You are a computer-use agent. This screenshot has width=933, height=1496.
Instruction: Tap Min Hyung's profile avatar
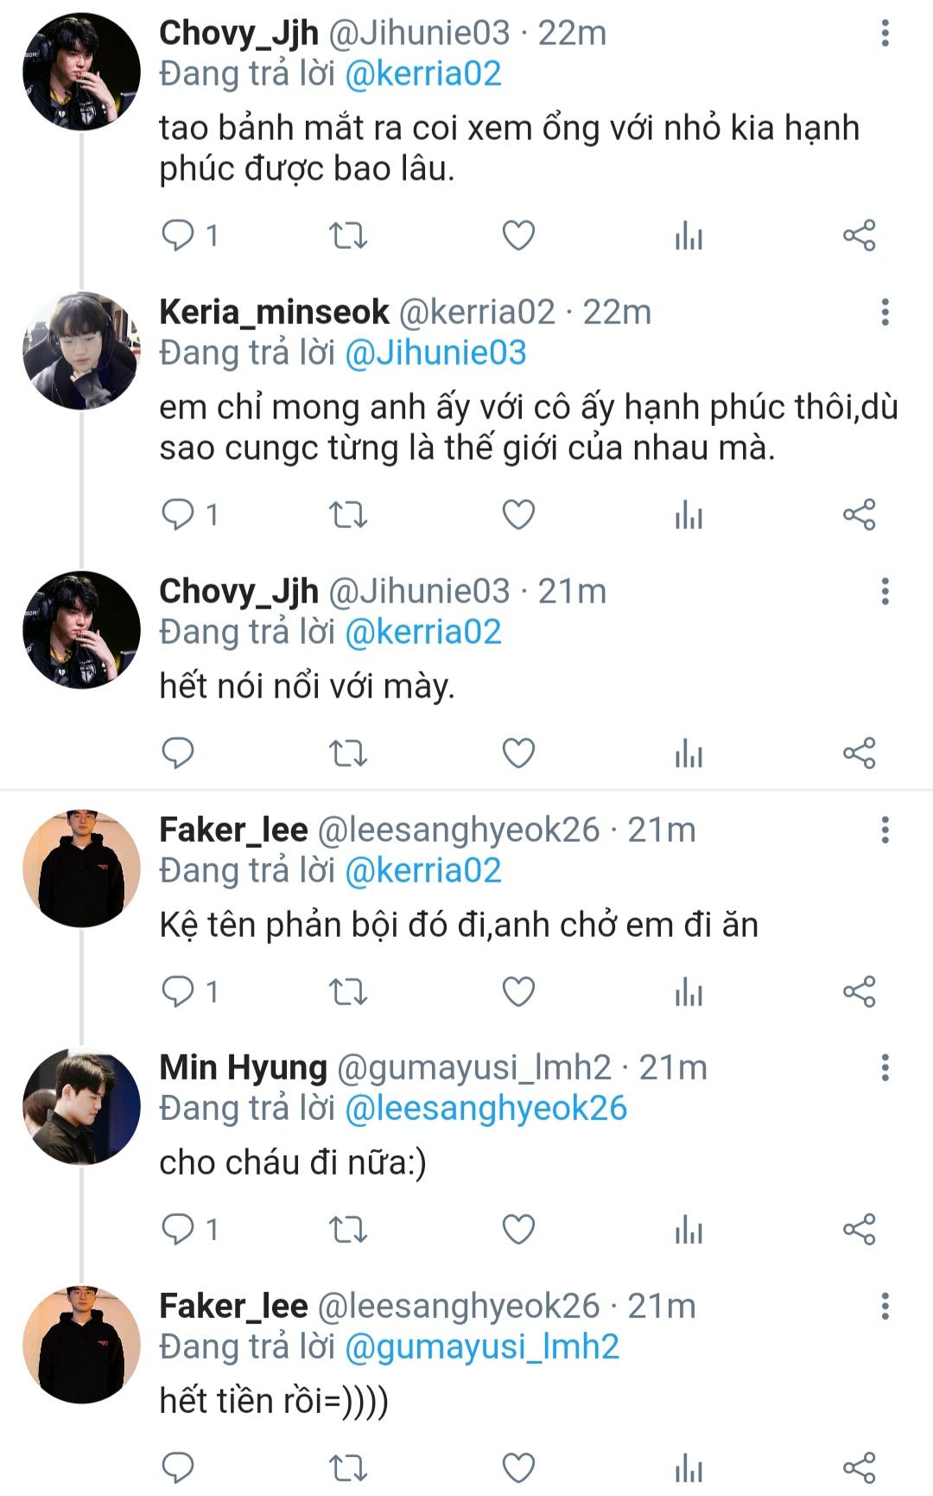pyautogui.click(x=81, y=1107)
